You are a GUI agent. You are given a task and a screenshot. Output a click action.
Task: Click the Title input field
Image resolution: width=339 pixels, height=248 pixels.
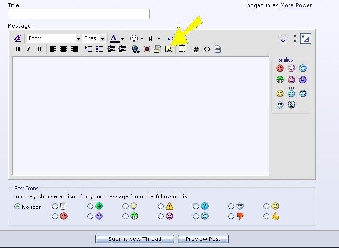pos(79,14)
